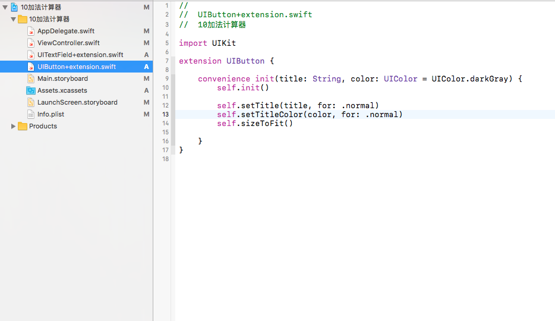Collapse the 10加法计算器 yellow folder group
The width and height of the screenshot is (555, 321).
[x=13, y=19]
